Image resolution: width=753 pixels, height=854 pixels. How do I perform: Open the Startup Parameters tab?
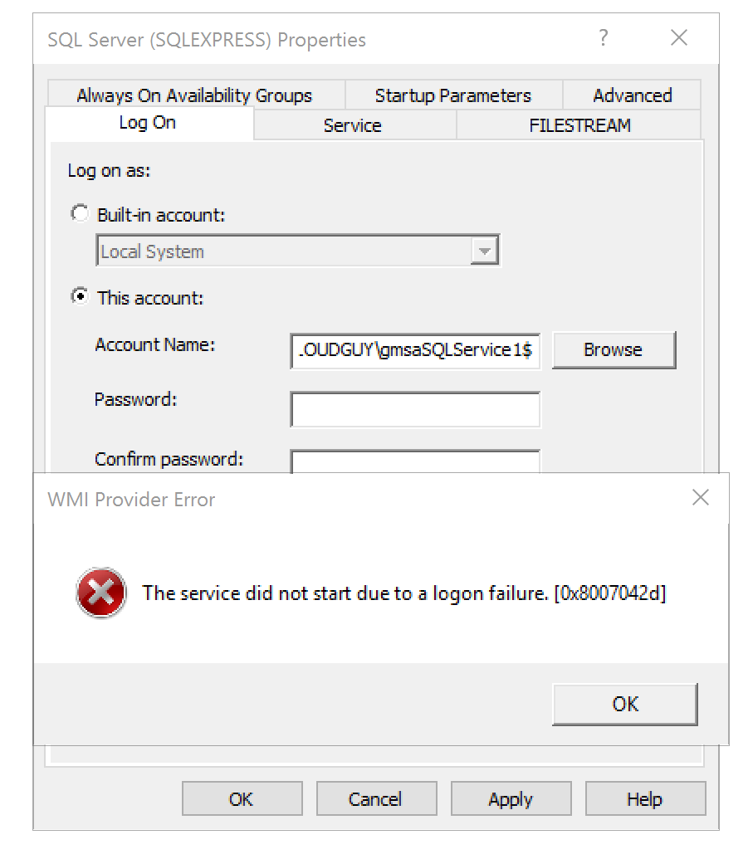pyautogui.click(x=452, y=95)
